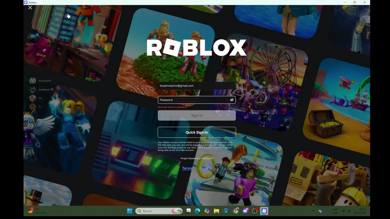Choose the Quick Sign-in button

(x=197, y=132)
